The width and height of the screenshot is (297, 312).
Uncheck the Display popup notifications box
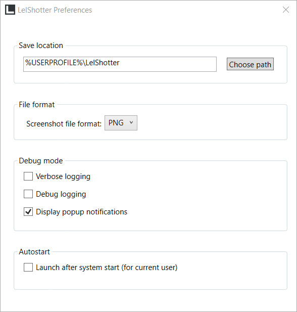click(28, 212)
